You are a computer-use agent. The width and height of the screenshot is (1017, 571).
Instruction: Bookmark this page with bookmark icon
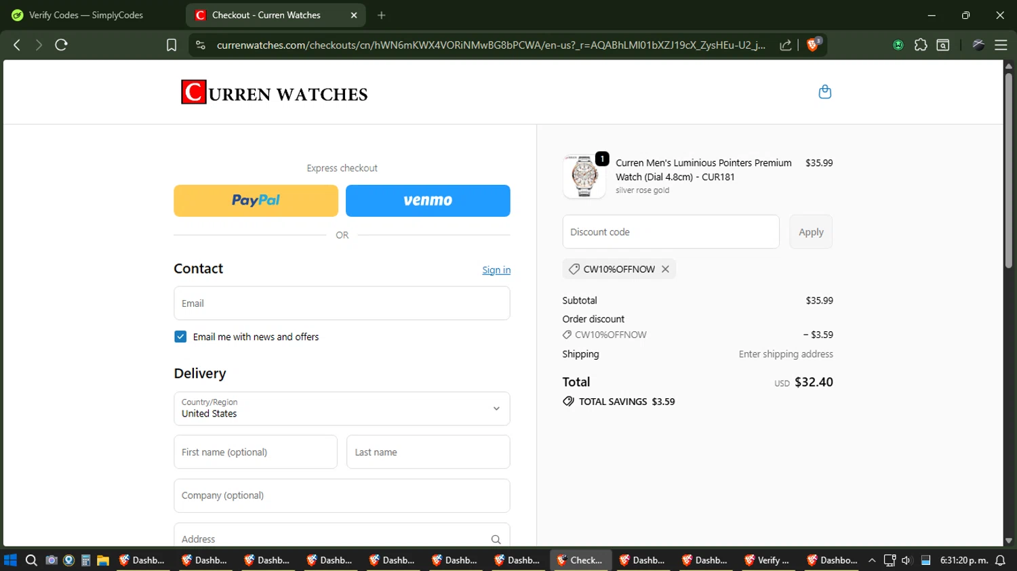coord(172,45)
